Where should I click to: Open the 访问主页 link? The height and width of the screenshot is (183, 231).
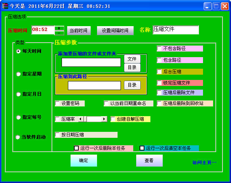pos(205,162)
